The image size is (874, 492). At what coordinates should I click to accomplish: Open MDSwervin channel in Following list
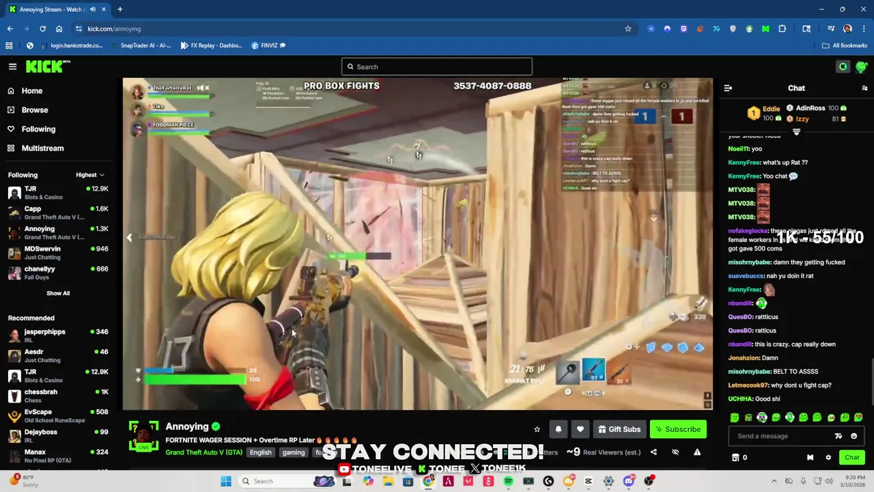pos(58,253)
